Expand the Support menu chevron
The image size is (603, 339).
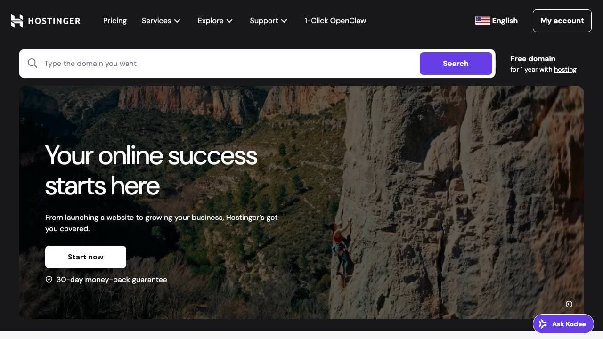tap(284, 21)
